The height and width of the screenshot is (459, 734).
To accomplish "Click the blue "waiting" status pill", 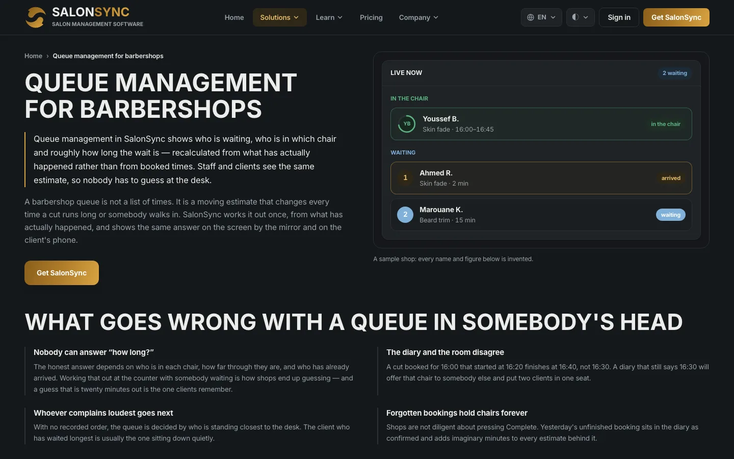I will coord(671,215).
